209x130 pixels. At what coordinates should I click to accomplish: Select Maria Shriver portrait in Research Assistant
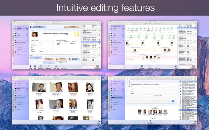pos(155,112)
